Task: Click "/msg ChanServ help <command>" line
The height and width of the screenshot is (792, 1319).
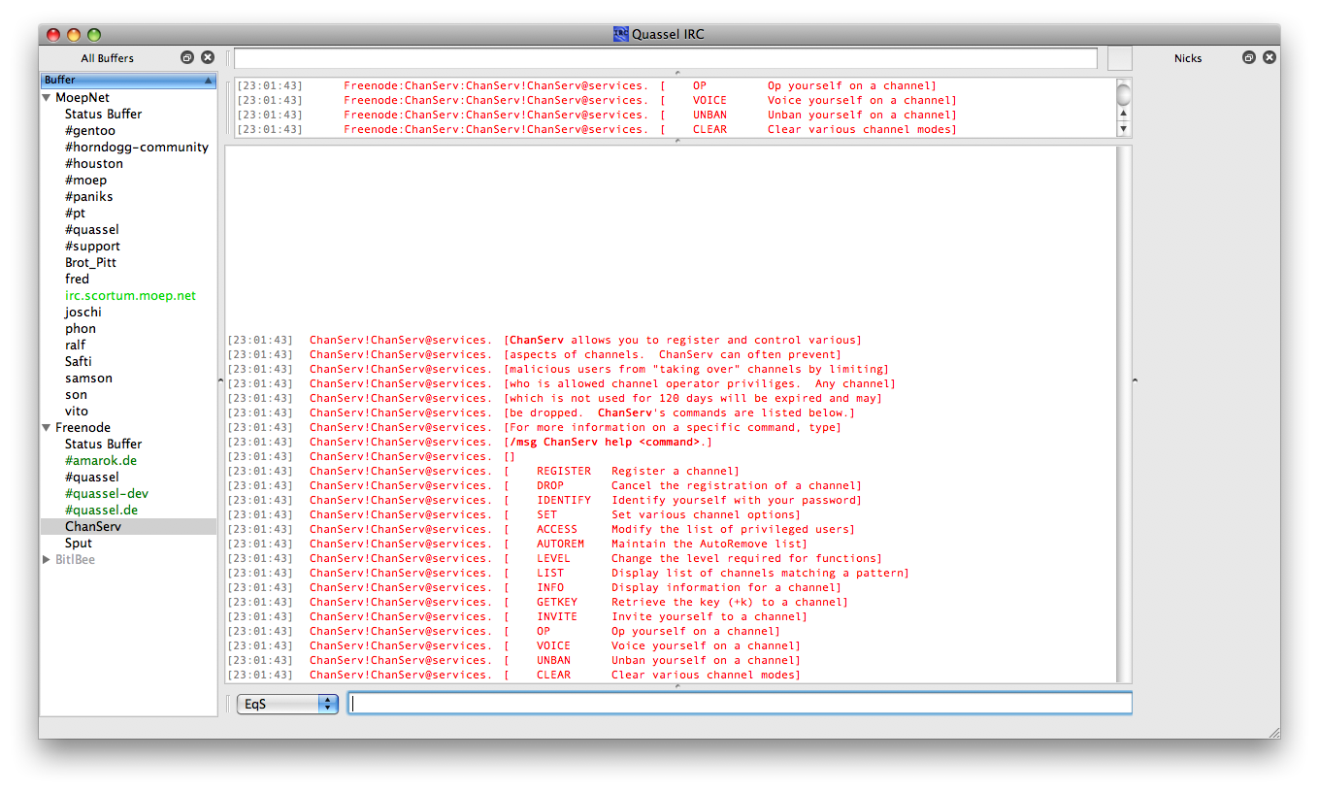Action: click(609, 443)
